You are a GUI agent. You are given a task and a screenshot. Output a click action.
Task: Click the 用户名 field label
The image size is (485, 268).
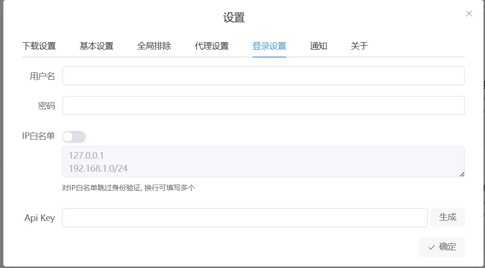pyautogui.click(x=42, y=76)
